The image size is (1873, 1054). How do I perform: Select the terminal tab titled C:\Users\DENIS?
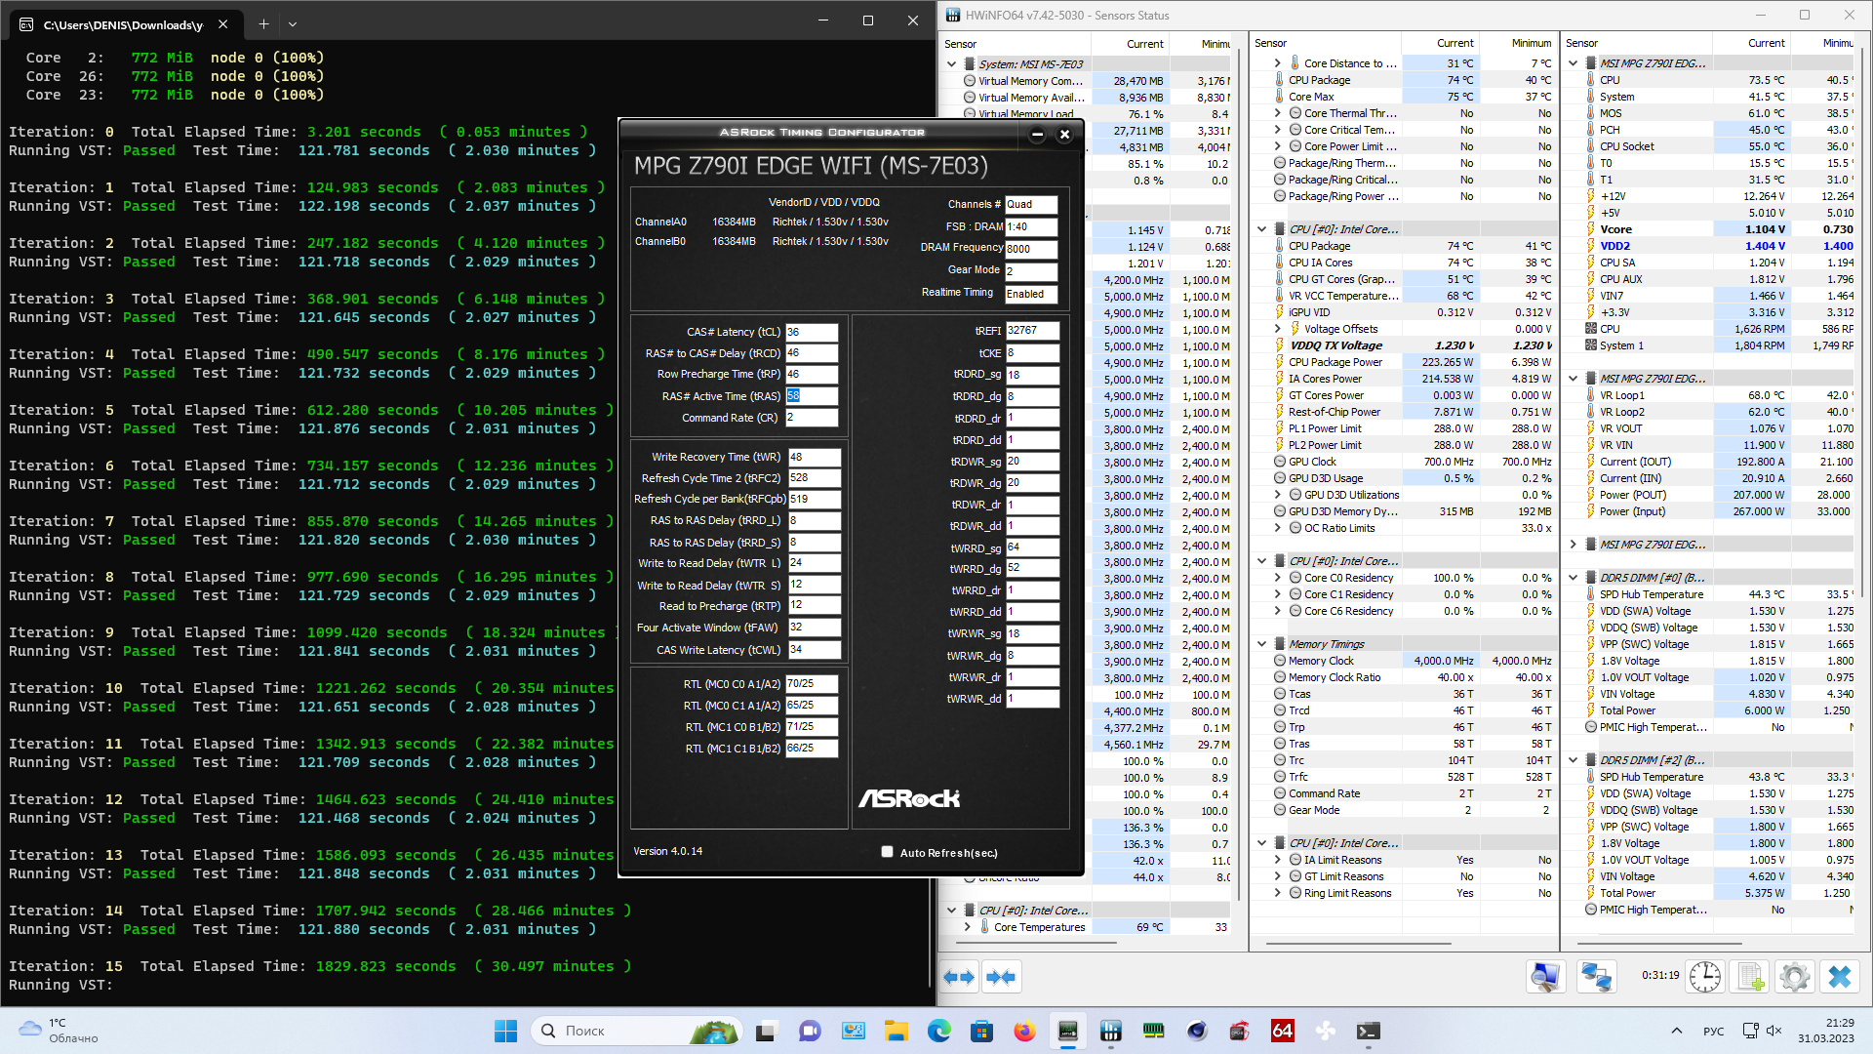point(122,23)
